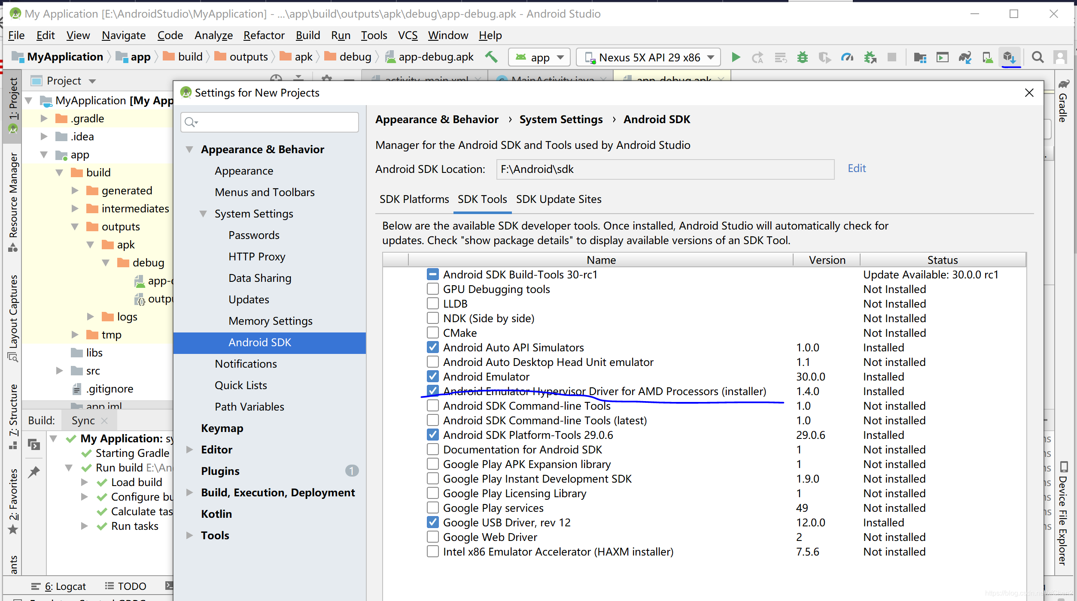Click the Debug app bug icon
The width and height of the screenshot is (1077, 601).
click(x=802, y=57)
